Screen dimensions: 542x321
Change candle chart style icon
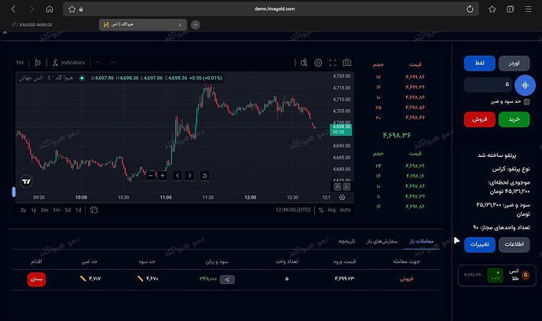(x=38, y=63)
